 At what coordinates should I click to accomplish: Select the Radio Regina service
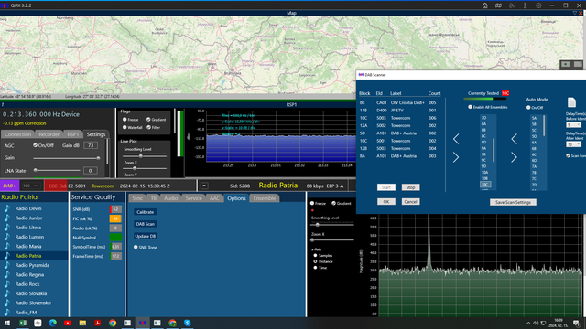tap(29, 275)
